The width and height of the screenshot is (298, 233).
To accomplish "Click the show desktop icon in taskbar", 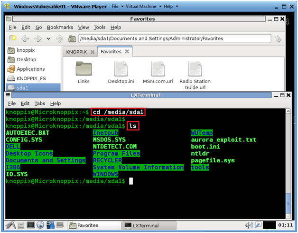I will point(60,225).
